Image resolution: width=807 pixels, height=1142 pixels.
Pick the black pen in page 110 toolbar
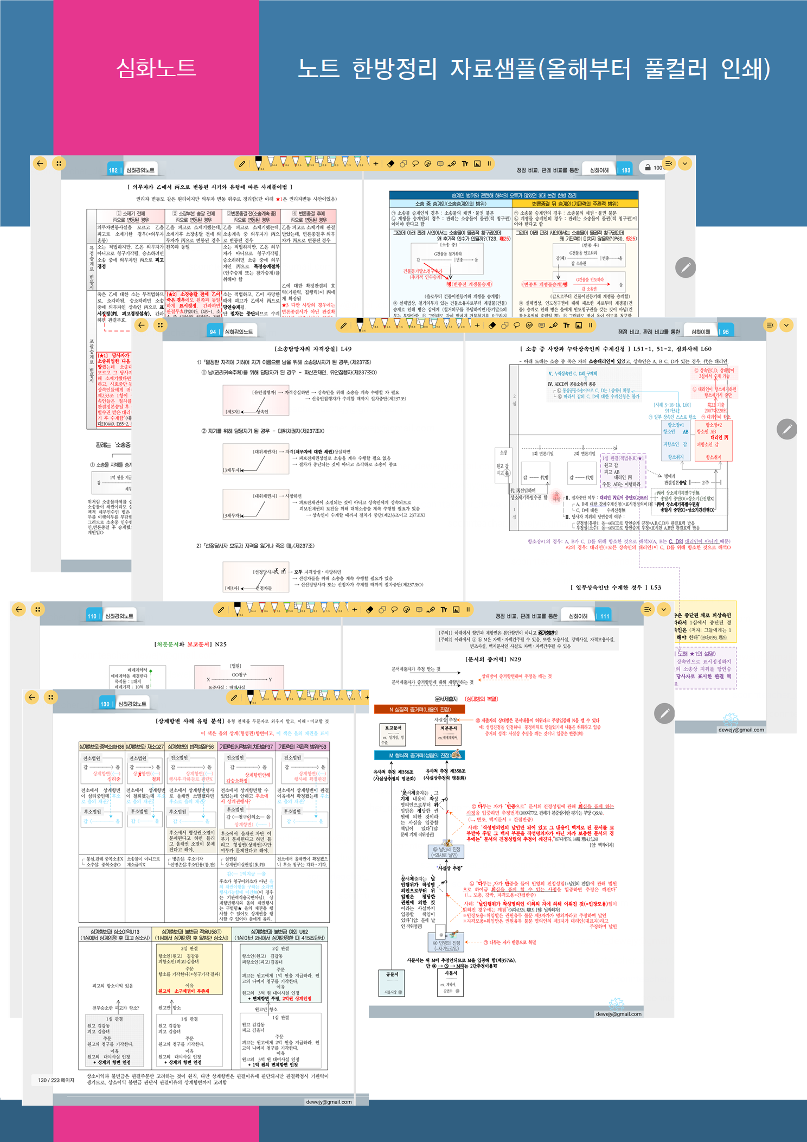237,608
